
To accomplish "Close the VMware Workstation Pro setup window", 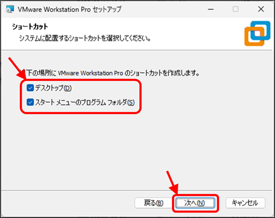I will pos(261,9).
